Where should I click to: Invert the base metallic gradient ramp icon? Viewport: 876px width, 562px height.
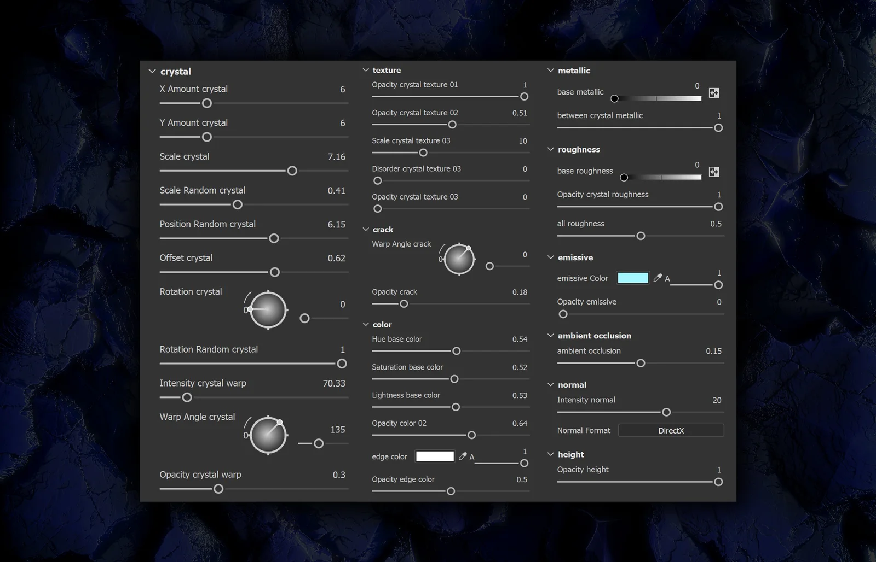714,93
